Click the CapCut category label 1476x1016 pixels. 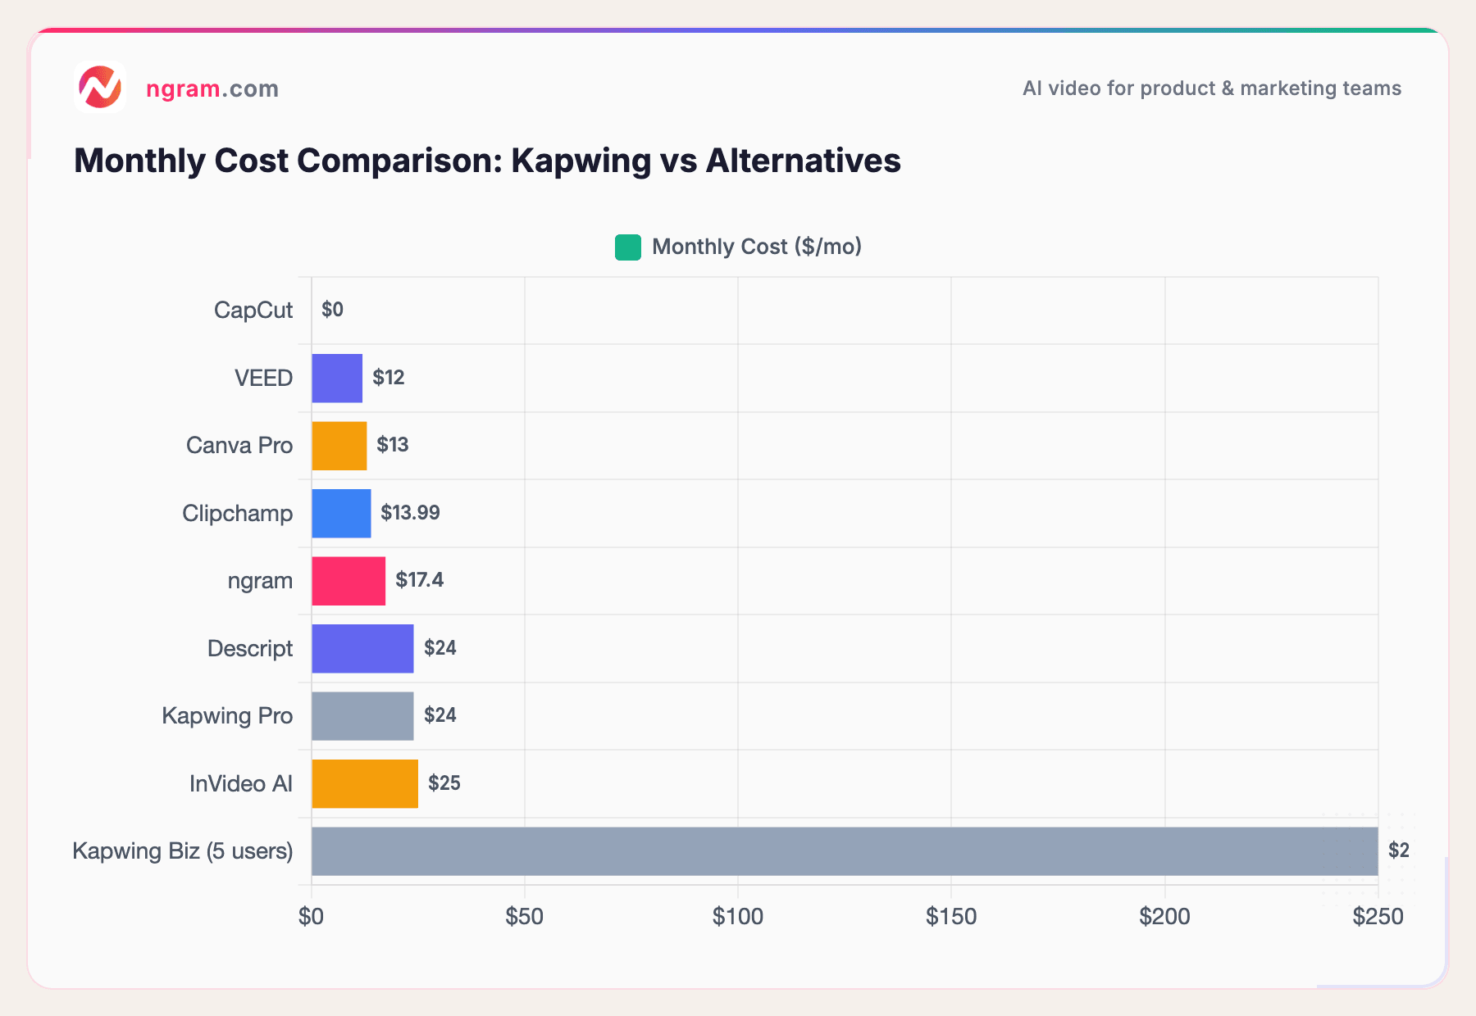[253, 310]
